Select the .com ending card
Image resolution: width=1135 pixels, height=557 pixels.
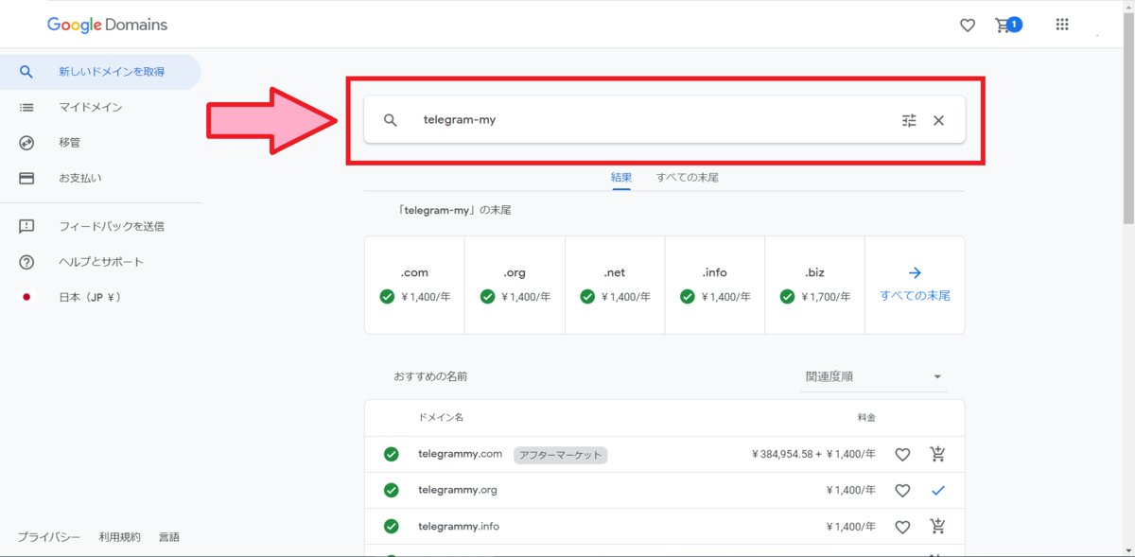(414, 285)
